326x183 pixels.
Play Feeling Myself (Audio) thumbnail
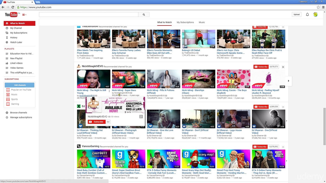pyautogui.click(x=268, y=79)
